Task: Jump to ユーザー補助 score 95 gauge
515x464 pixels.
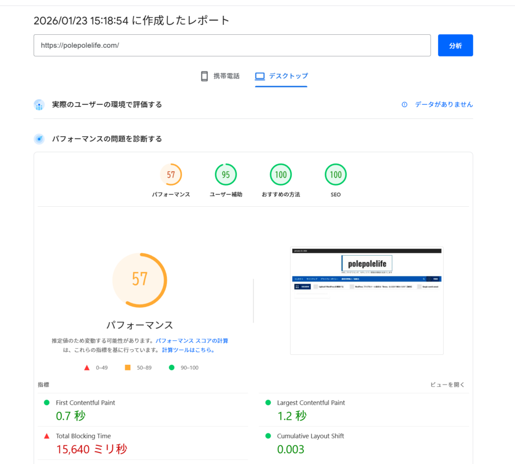Action: [x=226, y=175]
